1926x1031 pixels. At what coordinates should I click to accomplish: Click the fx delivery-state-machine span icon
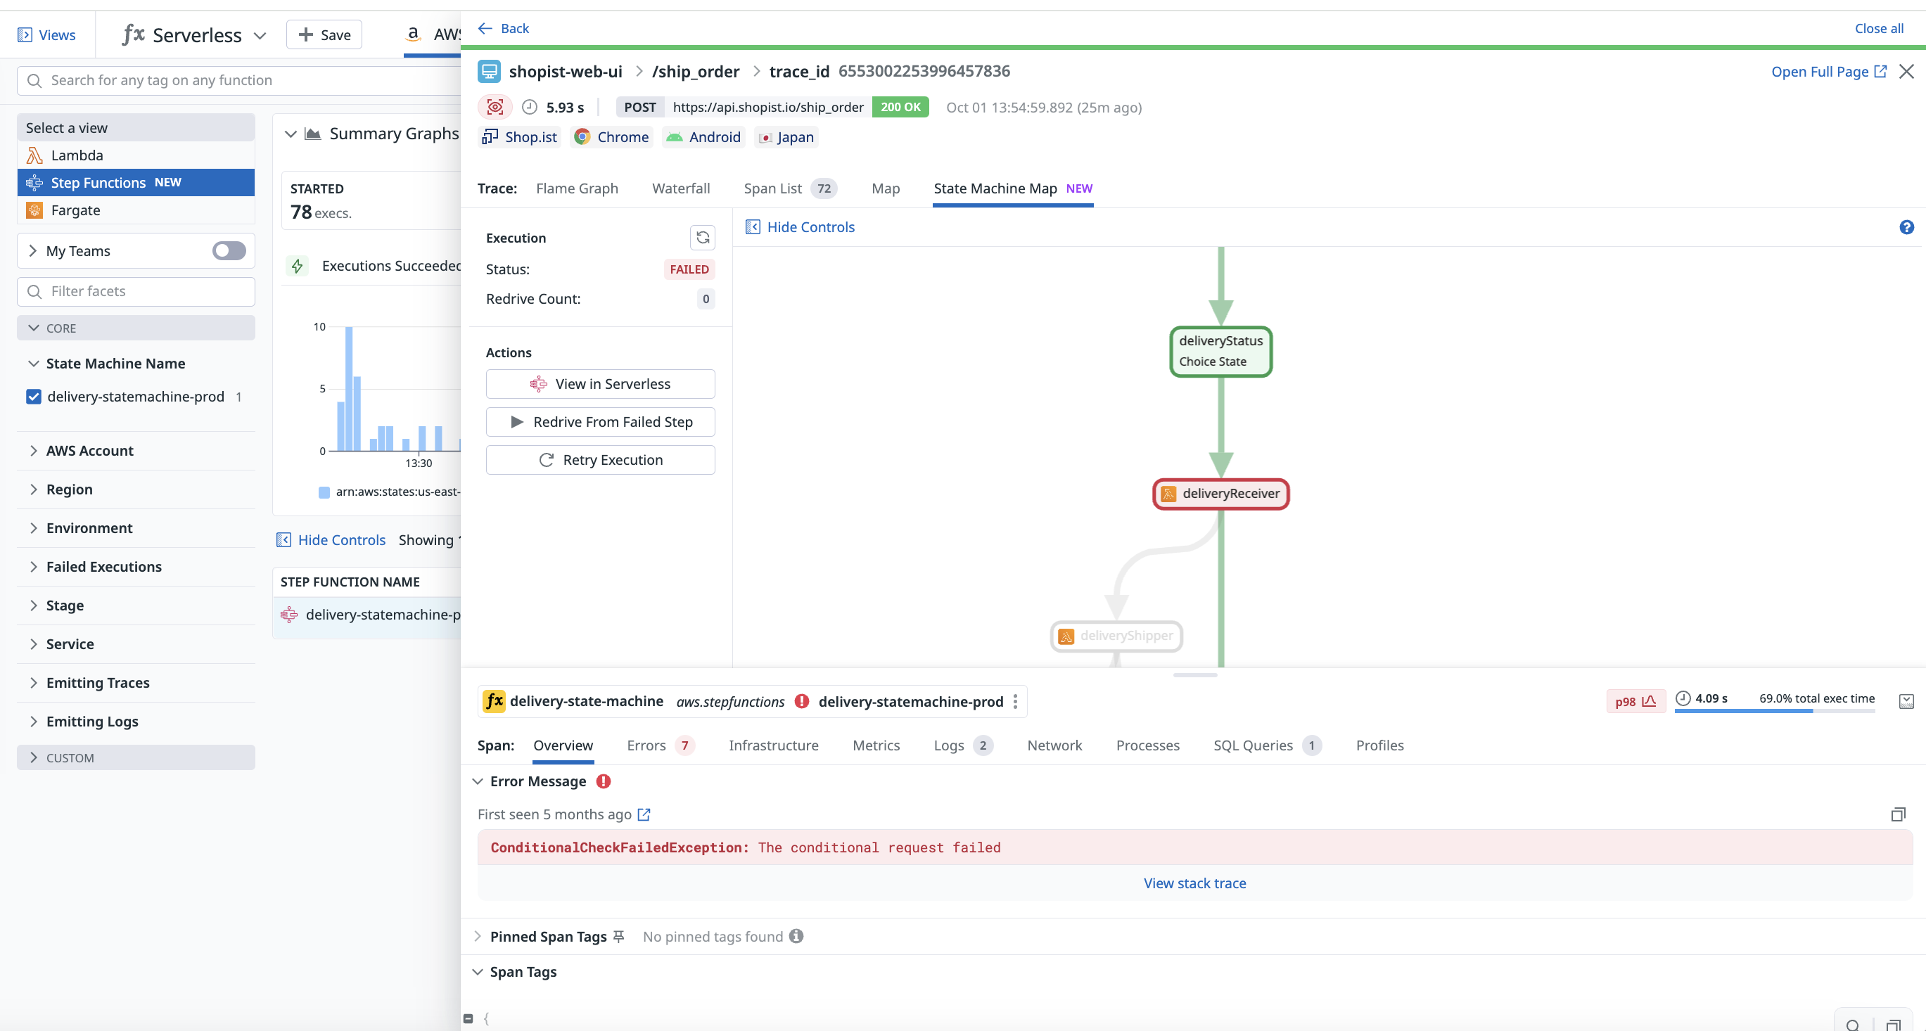pyautogui.click(x=495, y=701)
